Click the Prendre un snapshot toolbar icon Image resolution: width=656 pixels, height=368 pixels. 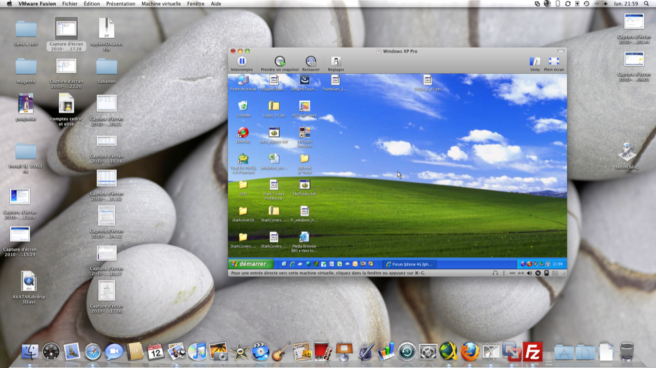(x=279, y=62)
